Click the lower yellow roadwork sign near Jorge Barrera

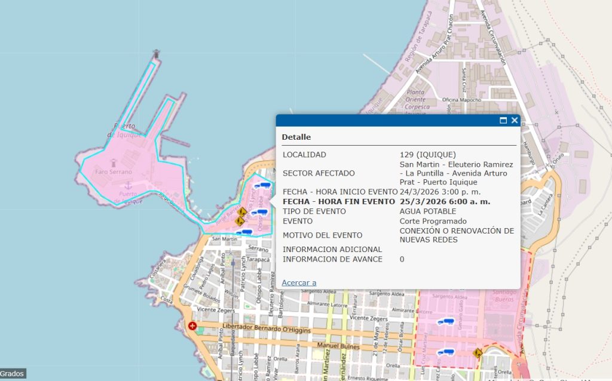pyautogui.click(x=239, y=221)
